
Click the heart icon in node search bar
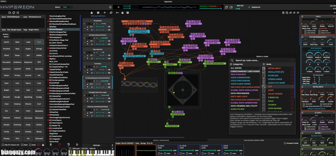click(x=292, y=60)
